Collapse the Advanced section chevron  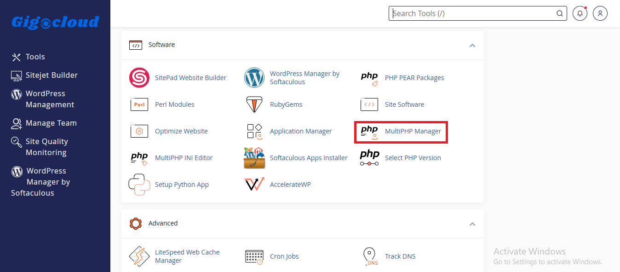472,224
